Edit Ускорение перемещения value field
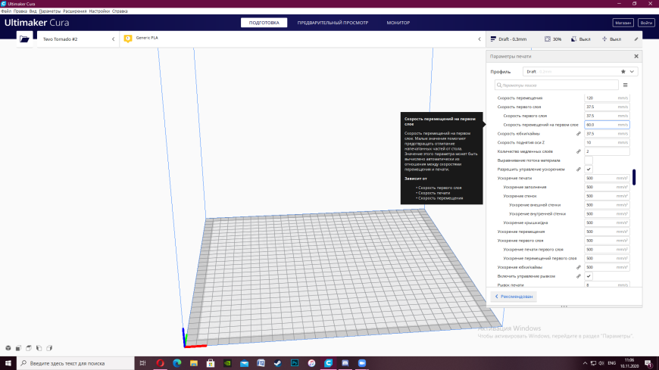The height and width of the screenshot is (370, 659). 607,232
